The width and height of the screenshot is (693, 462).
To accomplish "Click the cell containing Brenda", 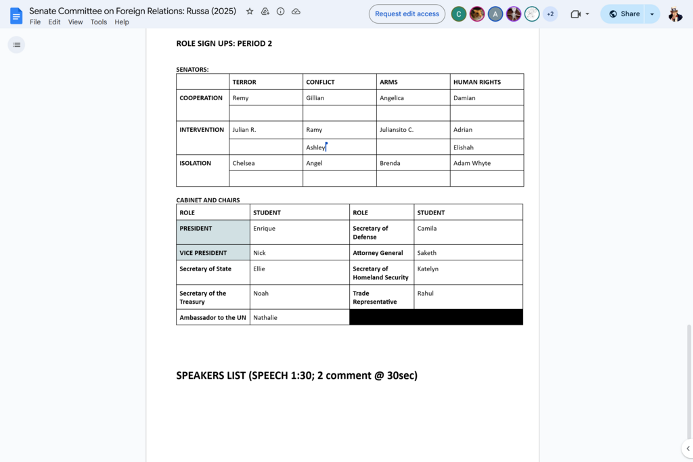I will coord(413,163).
